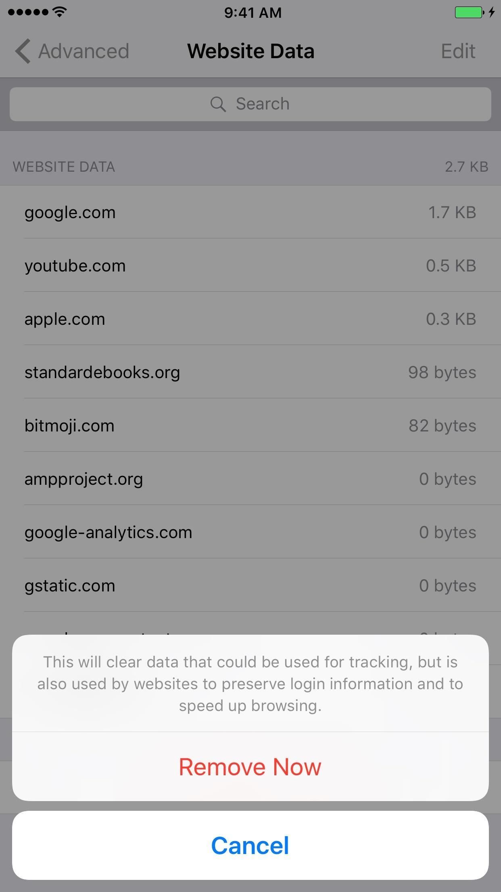The width and height of the screenshot is (501, 892).
Task: Select the youtube.com entry
Action: (x=250, y=266)
